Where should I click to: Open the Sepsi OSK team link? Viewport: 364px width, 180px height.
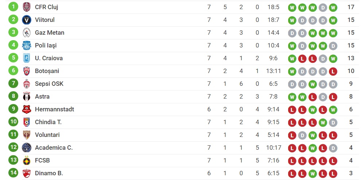tap(49, 84)
